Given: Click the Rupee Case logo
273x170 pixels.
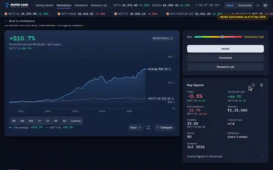Looking at the screenshot, I should point(17,5).
